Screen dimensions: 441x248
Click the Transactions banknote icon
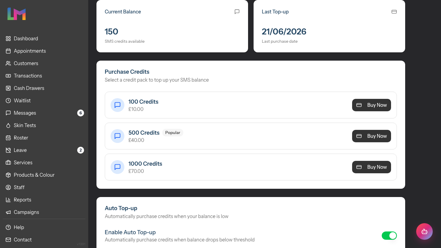click(x=8, y=76)
